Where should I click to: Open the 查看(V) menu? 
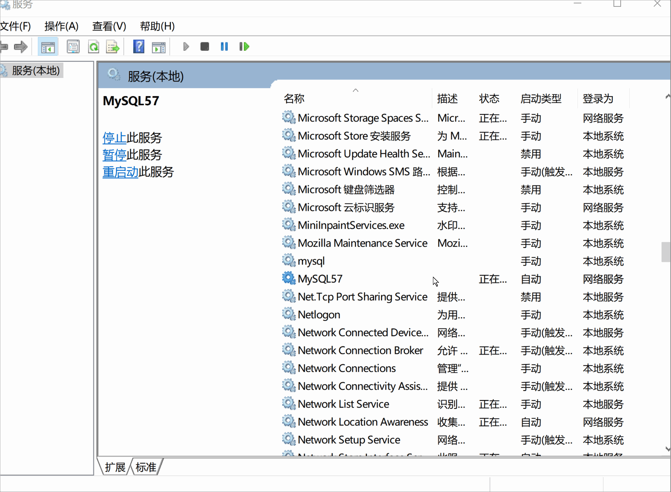point(109,26)
